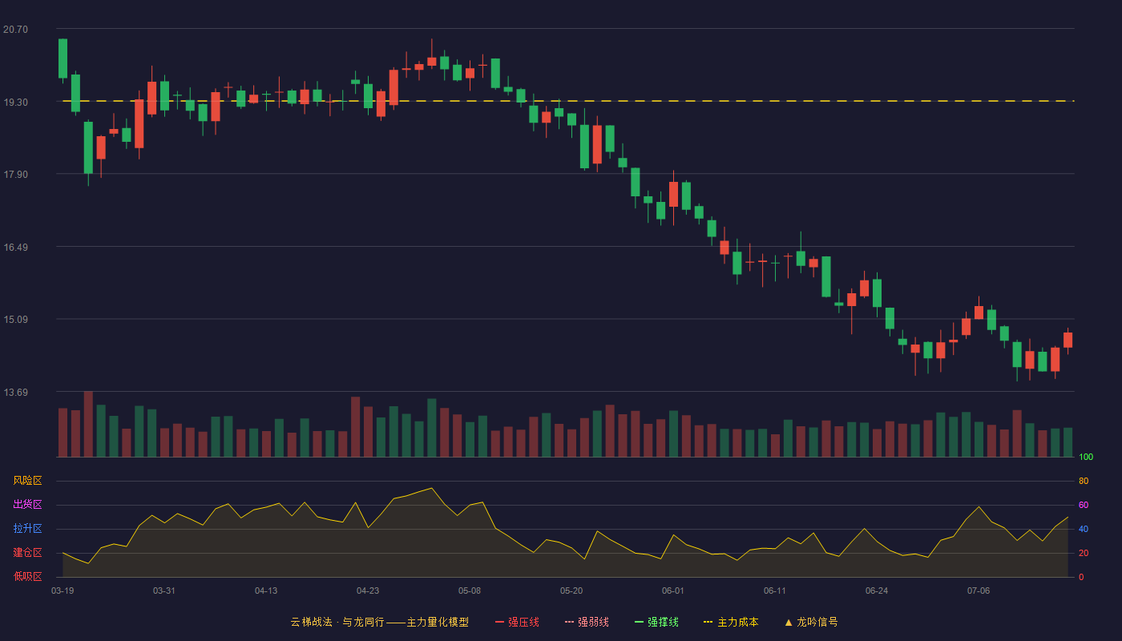The width and height of the screenshot is (1122, 641).
Task: Click the 06-24 date axis marker
Action: point(877,591)
